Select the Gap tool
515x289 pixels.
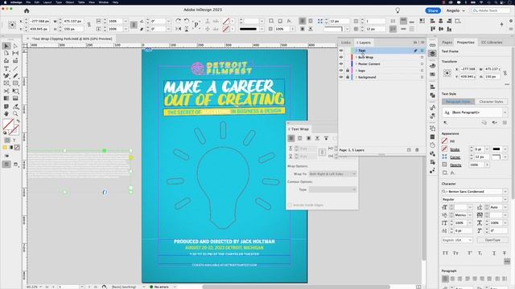[x=15, y=53]
